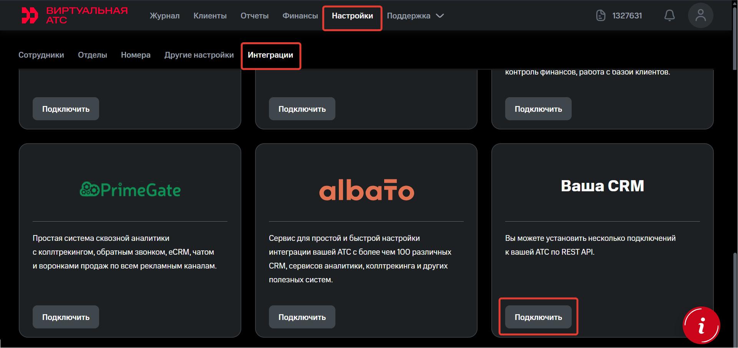Screen dimensions: 738x348
Task: Go to Клиенты section
Action: pyautogui.click(x=210, y=16)
